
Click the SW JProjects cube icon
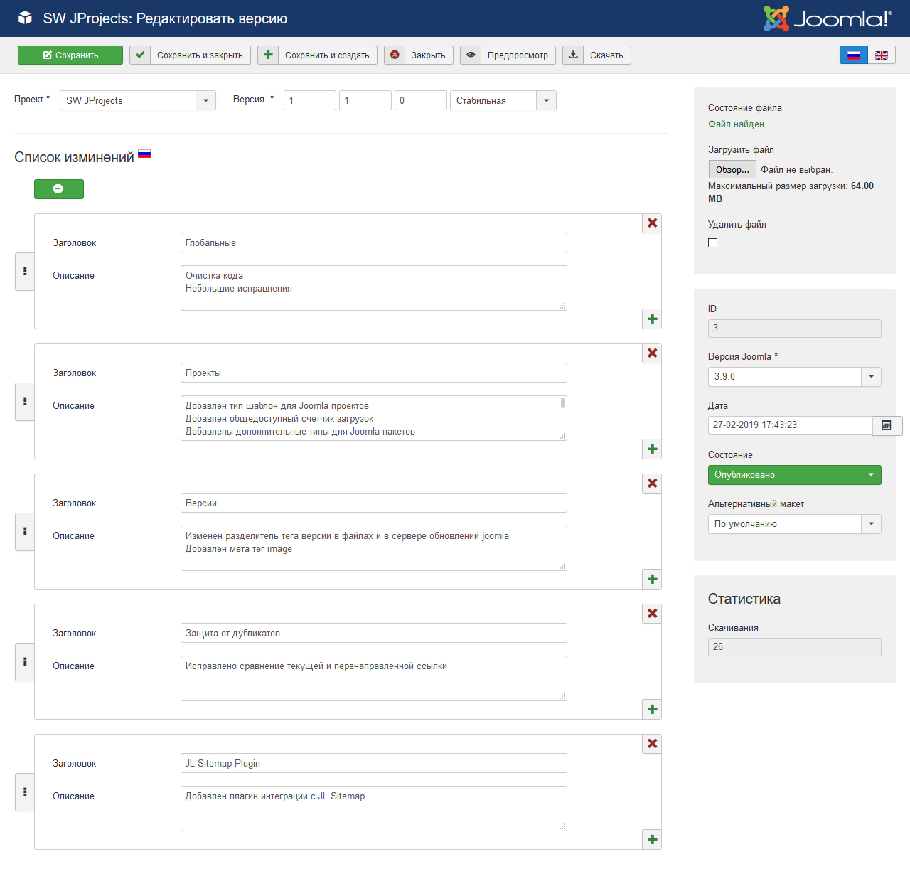[26, 18]
